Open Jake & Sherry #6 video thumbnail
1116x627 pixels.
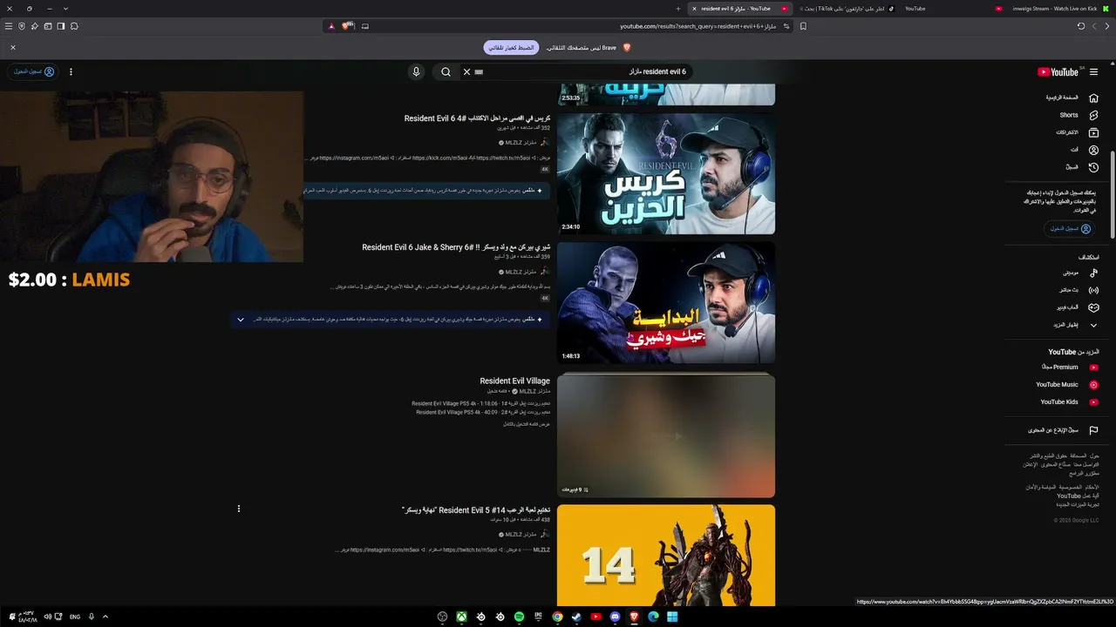coord(666,303)
